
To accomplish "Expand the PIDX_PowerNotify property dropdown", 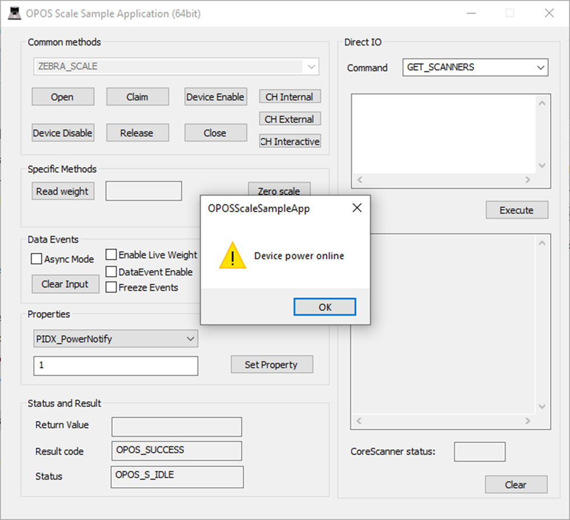I will [116, 339].
